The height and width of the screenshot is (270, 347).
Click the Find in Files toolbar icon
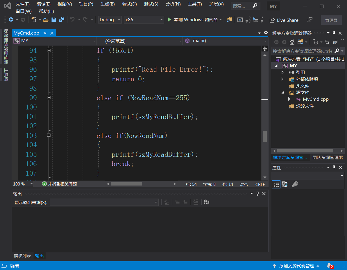pos(230,20)
